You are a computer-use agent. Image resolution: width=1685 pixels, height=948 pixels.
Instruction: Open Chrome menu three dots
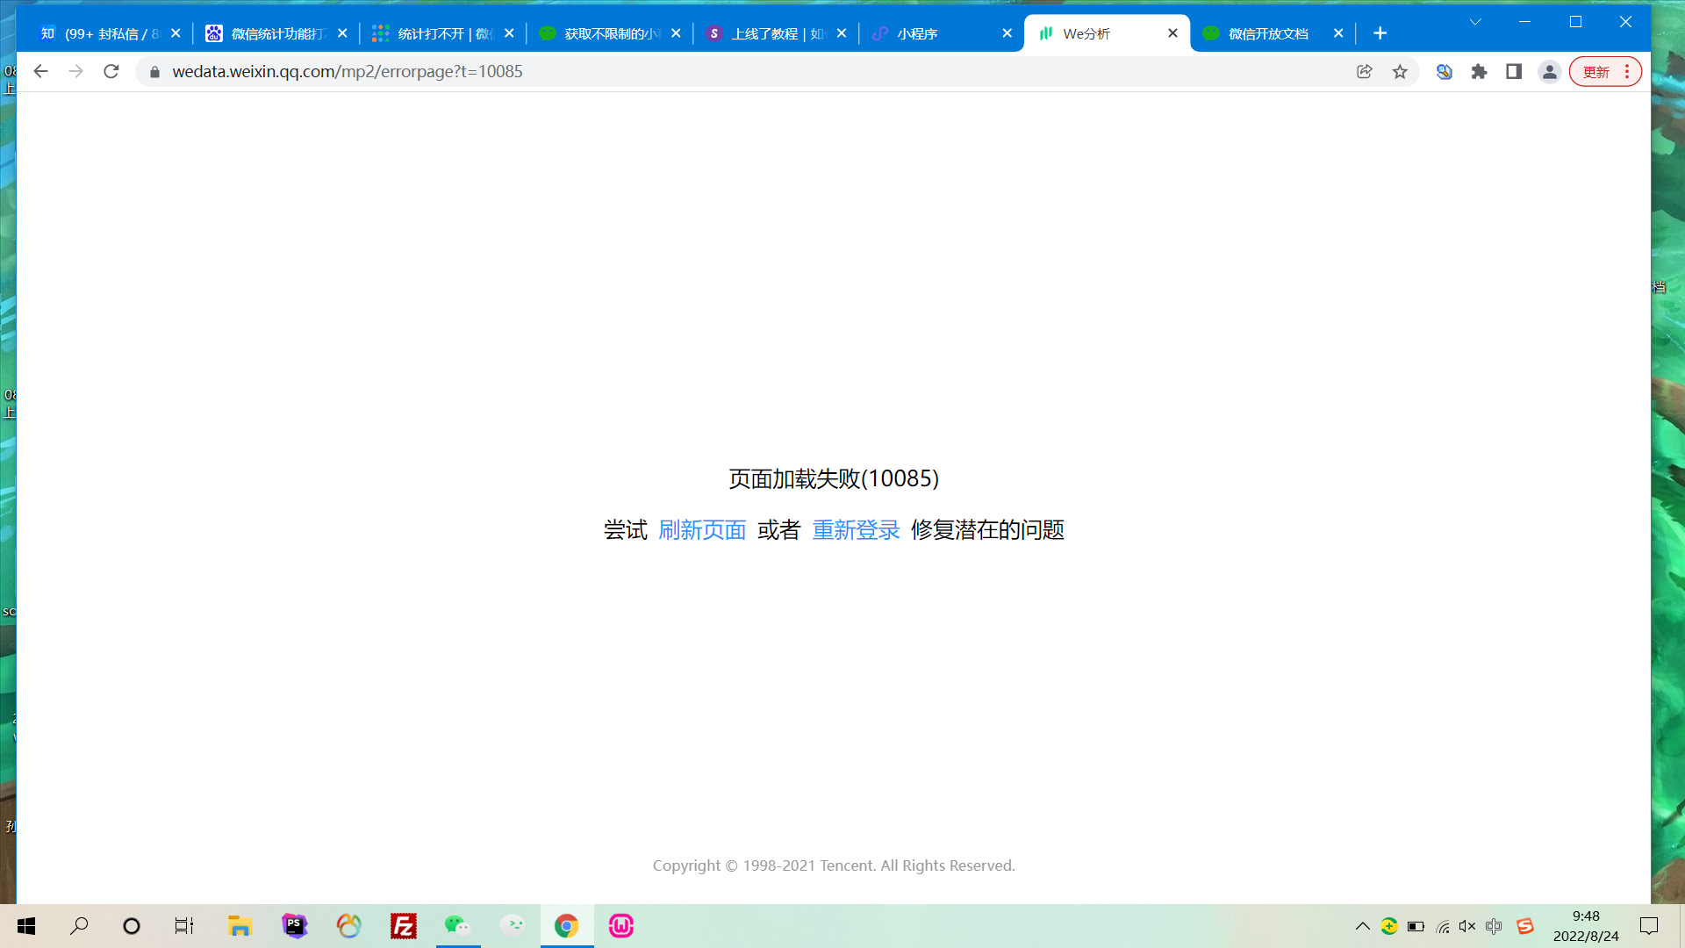pos(1627,72)
